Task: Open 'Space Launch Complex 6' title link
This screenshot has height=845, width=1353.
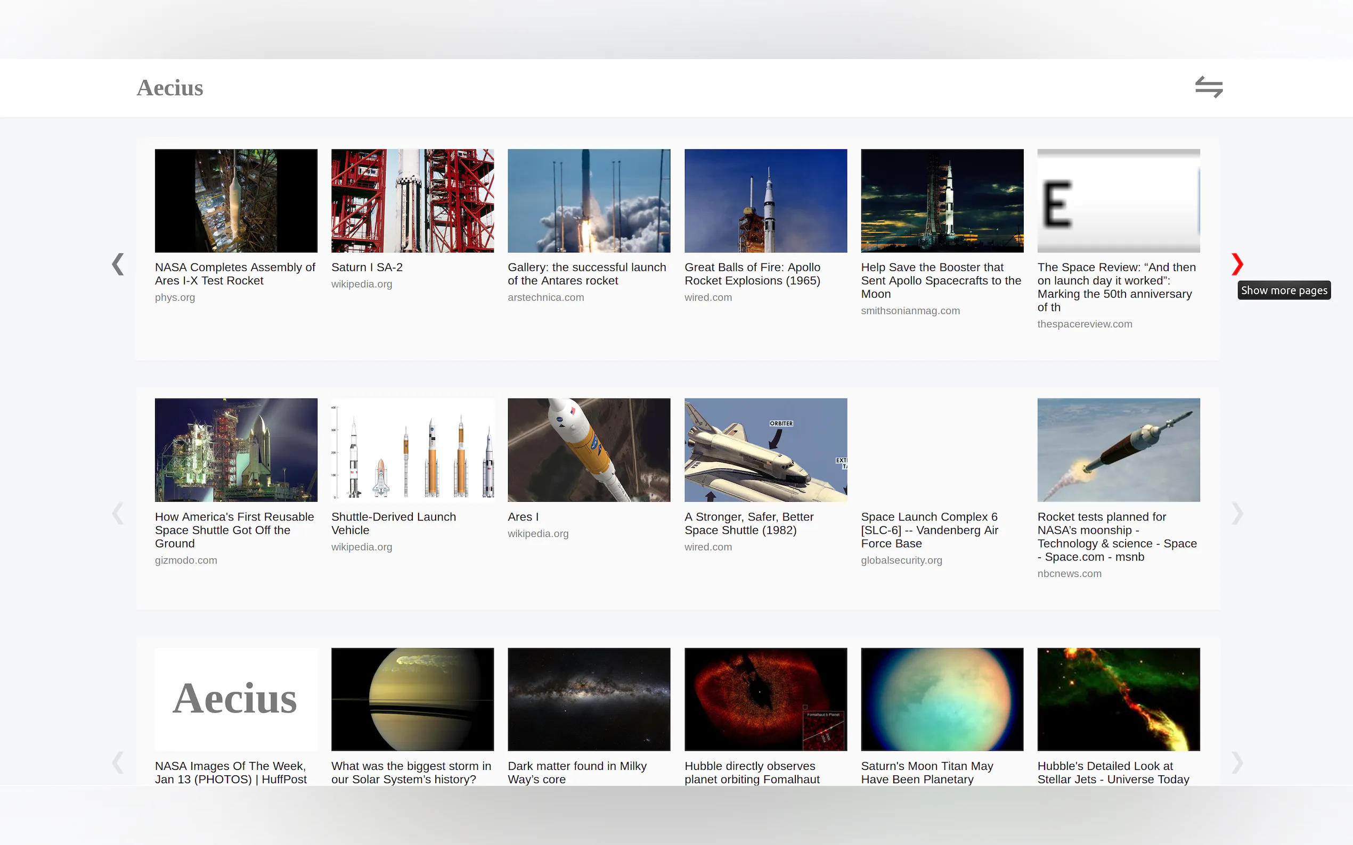Action: coord(930,530)
